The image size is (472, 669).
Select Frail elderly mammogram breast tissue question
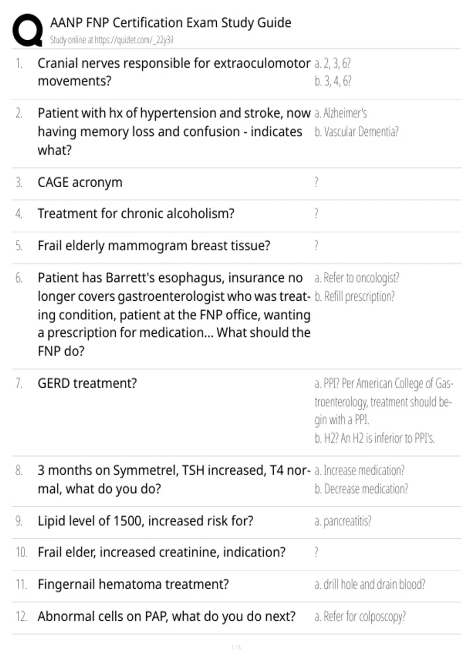(x=154, y=246)
